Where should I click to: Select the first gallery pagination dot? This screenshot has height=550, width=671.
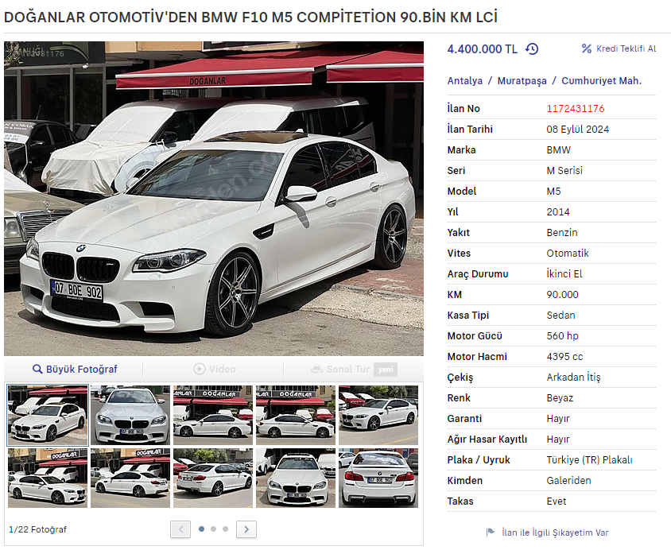(202, 529)
